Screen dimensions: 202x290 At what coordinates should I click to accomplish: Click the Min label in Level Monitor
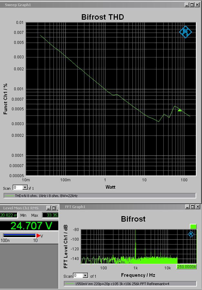[x=23, y=215]
